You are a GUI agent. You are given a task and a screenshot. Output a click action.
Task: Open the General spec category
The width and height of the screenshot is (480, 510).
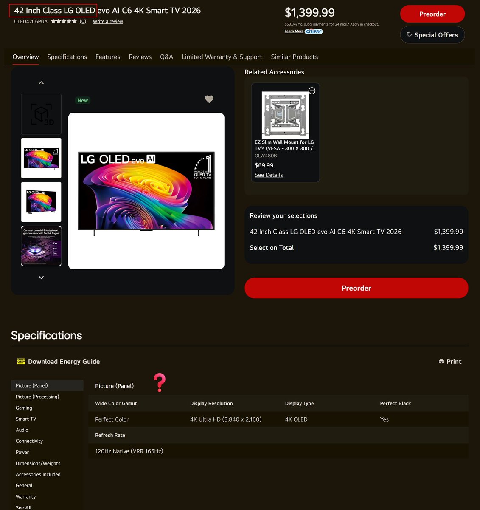click(x=24, y=485)
